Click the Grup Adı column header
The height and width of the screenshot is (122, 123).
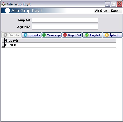pos(60,41)
